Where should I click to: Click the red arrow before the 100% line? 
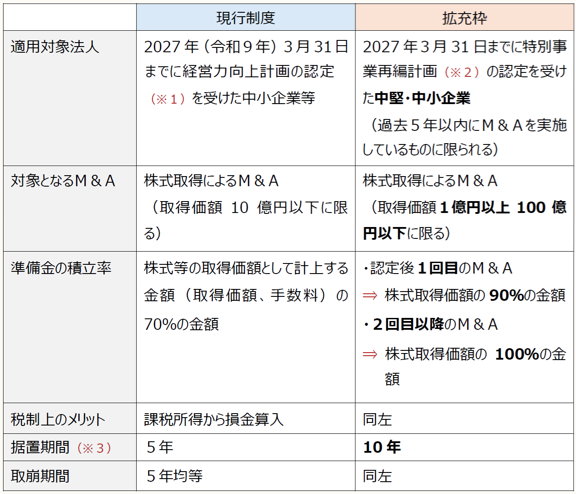point(370,354)
